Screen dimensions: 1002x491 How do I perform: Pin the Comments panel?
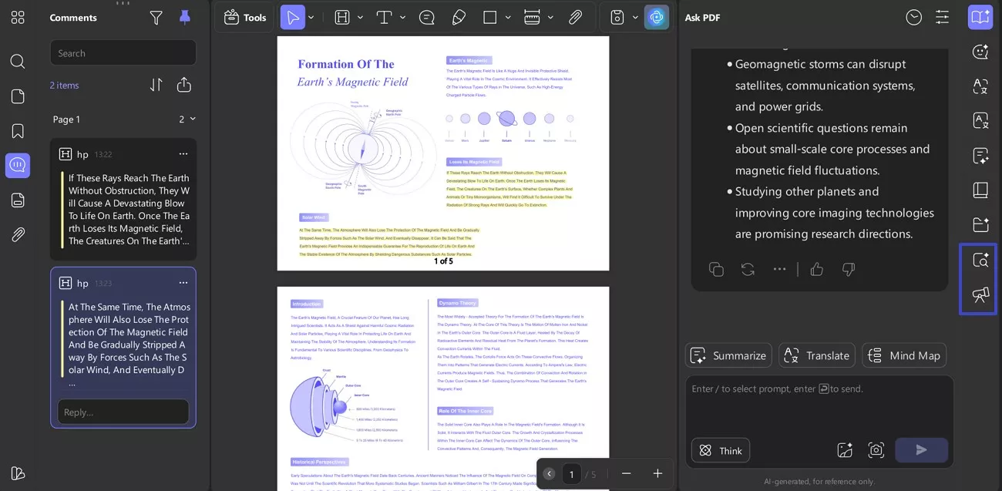click(x=184, y=17)
